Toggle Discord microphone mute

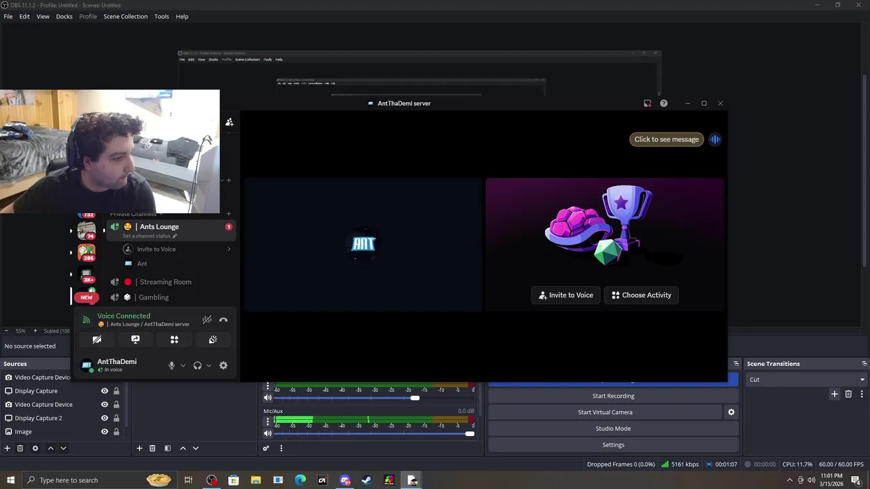tap(171, 365)
